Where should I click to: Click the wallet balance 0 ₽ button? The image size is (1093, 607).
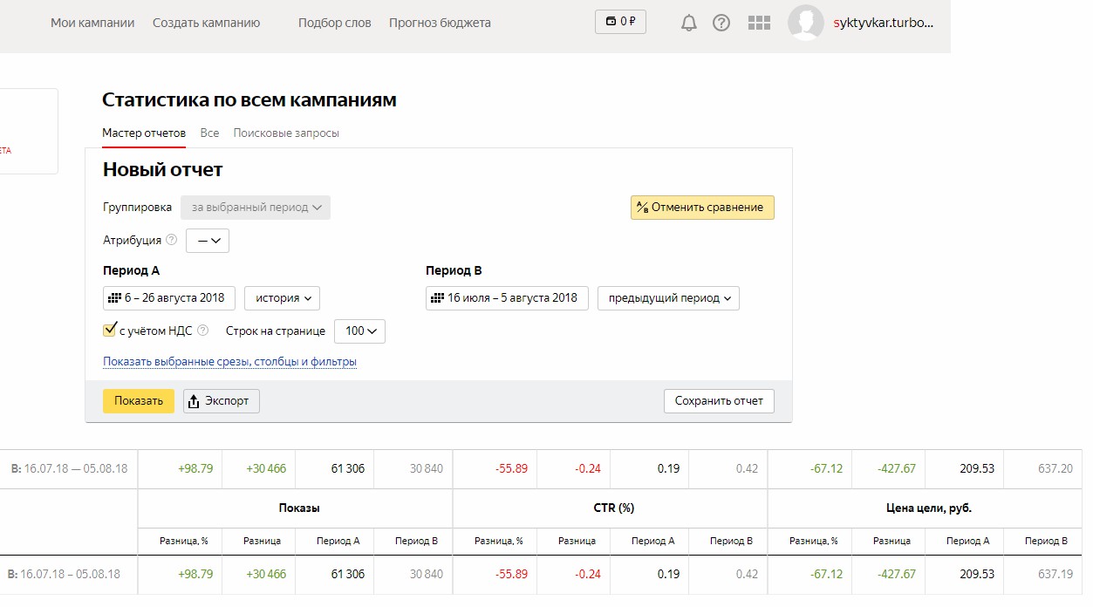coord(620,22)
